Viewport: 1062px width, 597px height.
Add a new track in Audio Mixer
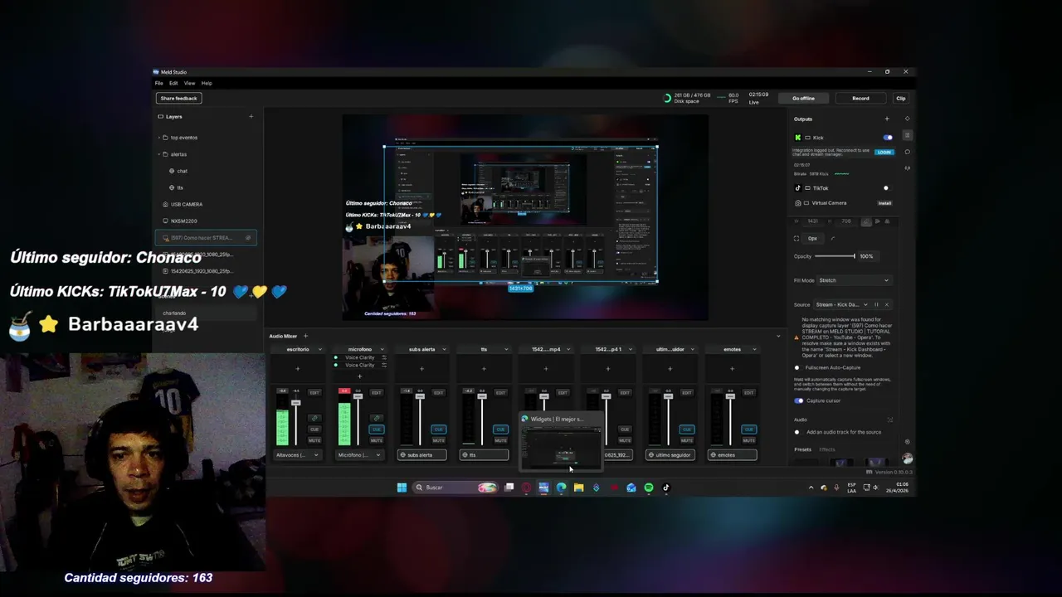[x=305, y=336]
